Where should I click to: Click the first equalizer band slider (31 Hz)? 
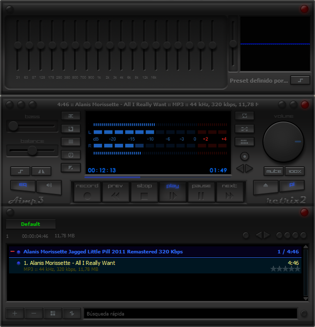(x=18, y=45)
